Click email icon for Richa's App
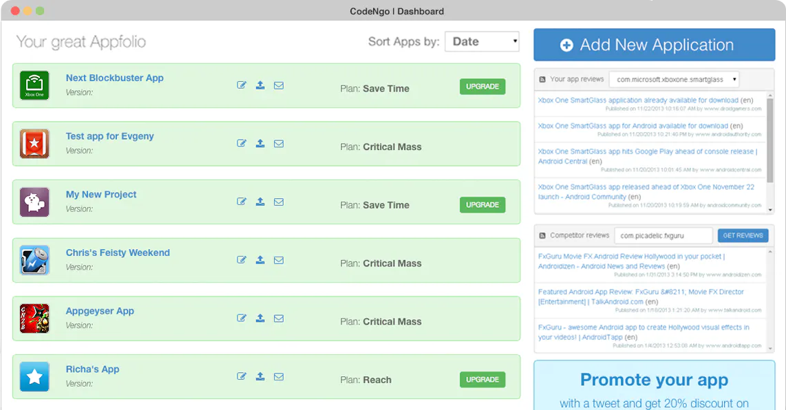Screen dimensions: 786x410 click(279, 376)
